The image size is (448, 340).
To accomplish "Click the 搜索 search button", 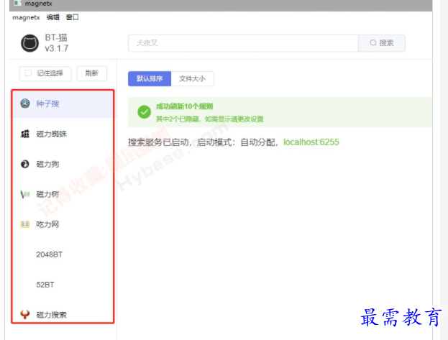I will (x=382, y=43).
